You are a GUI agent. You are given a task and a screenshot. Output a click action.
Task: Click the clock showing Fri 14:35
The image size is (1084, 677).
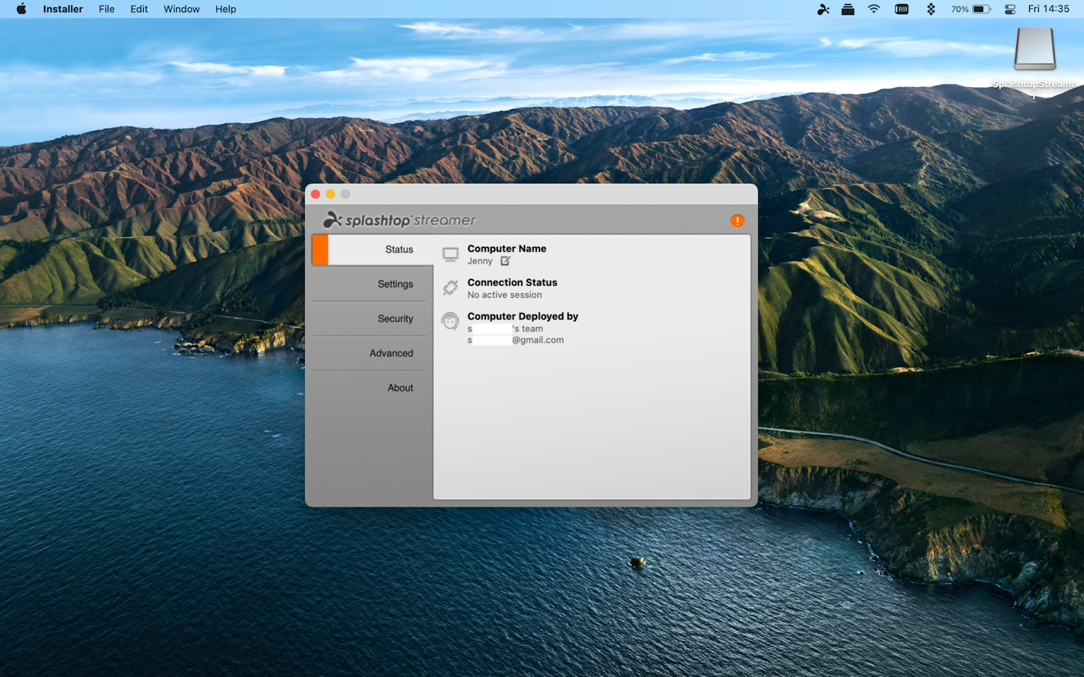pyautogui.click(x=1048, y=9)
